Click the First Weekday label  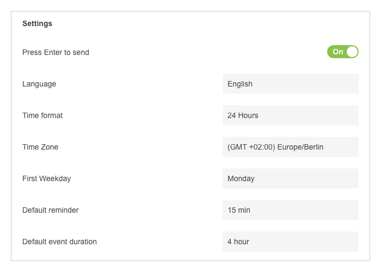(47, 179)
